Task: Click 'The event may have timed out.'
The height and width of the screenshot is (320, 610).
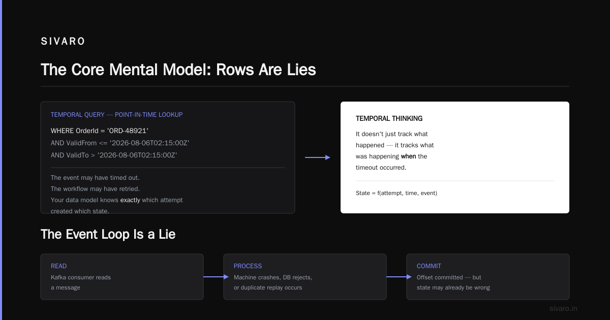Action: [95, 178]
